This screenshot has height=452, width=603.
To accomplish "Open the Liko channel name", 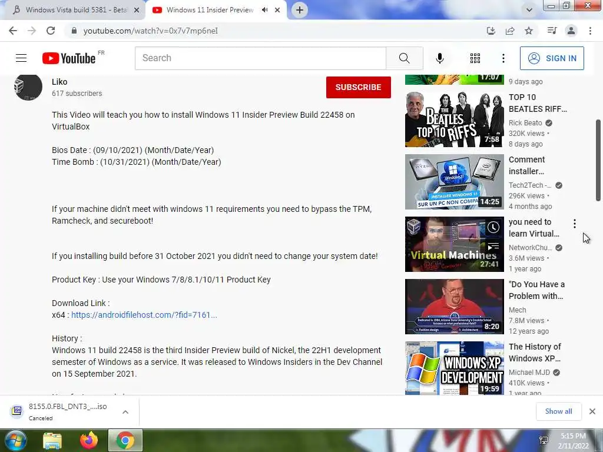I will click(x=59, y=82).
